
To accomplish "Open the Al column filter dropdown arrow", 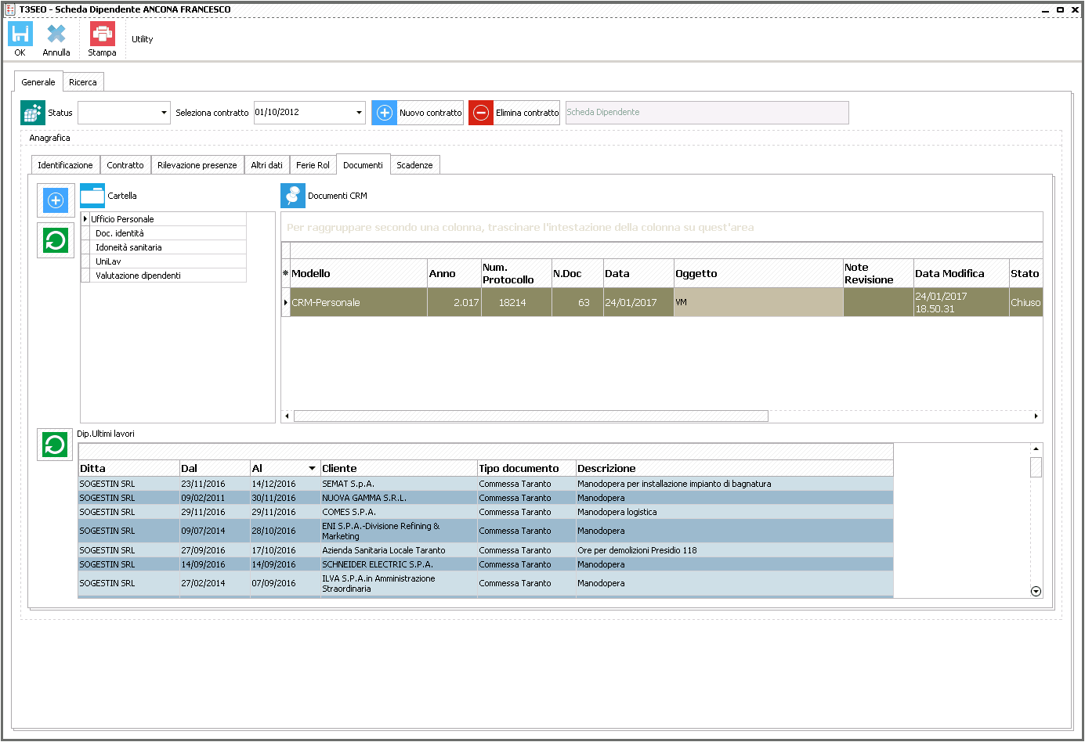I will point(312,469).
